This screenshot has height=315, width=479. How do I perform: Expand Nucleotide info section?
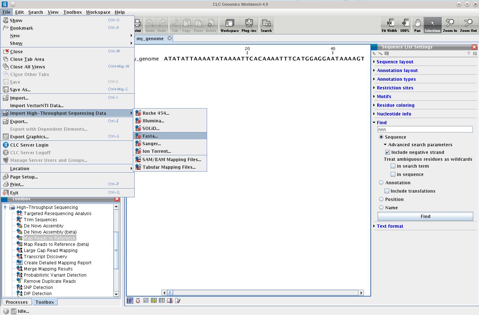(x=394, y=114)
